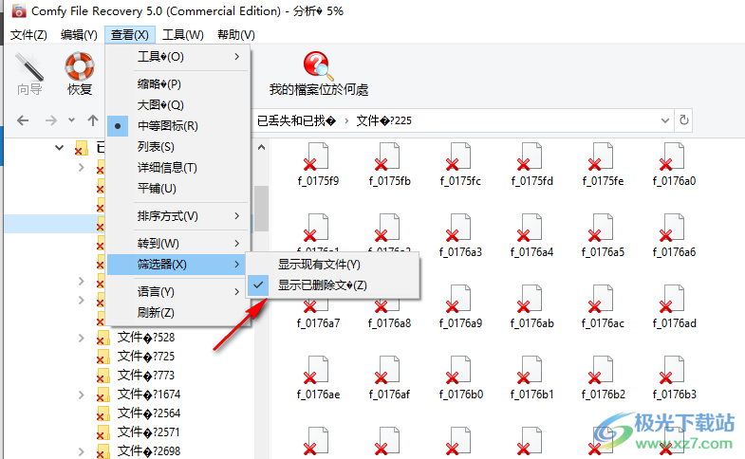This screenshot has width=745, height=459.
Task: Switch view to 详细信息(T) details
Action: [178, 168]
